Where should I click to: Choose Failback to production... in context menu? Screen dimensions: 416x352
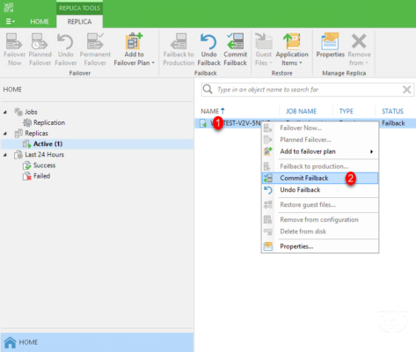tap(320, 166)
